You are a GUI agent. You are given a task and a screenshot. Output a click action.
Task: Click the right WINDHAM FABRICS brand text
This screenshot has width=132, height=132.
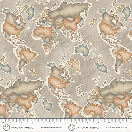[x=88, y=127]
